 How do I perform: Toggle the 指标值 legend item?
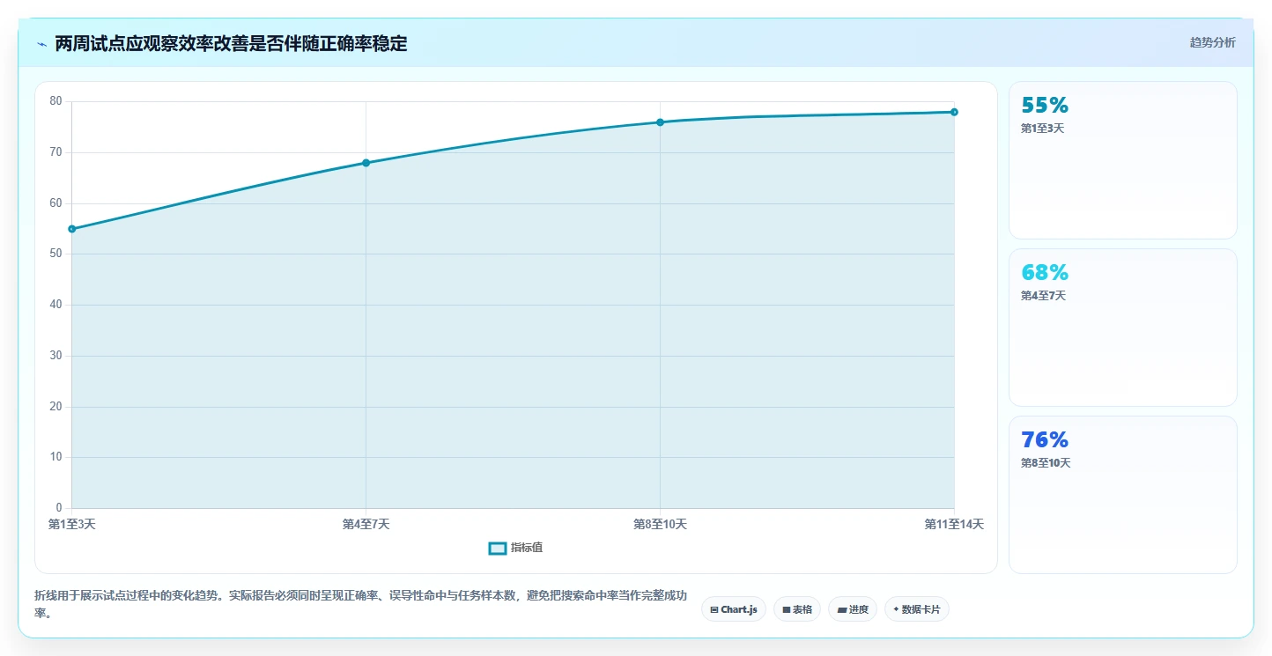[516, 548]
